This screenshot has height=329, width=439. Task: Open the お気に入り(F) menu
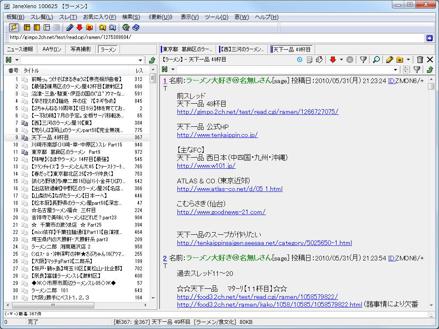[99, 17]
